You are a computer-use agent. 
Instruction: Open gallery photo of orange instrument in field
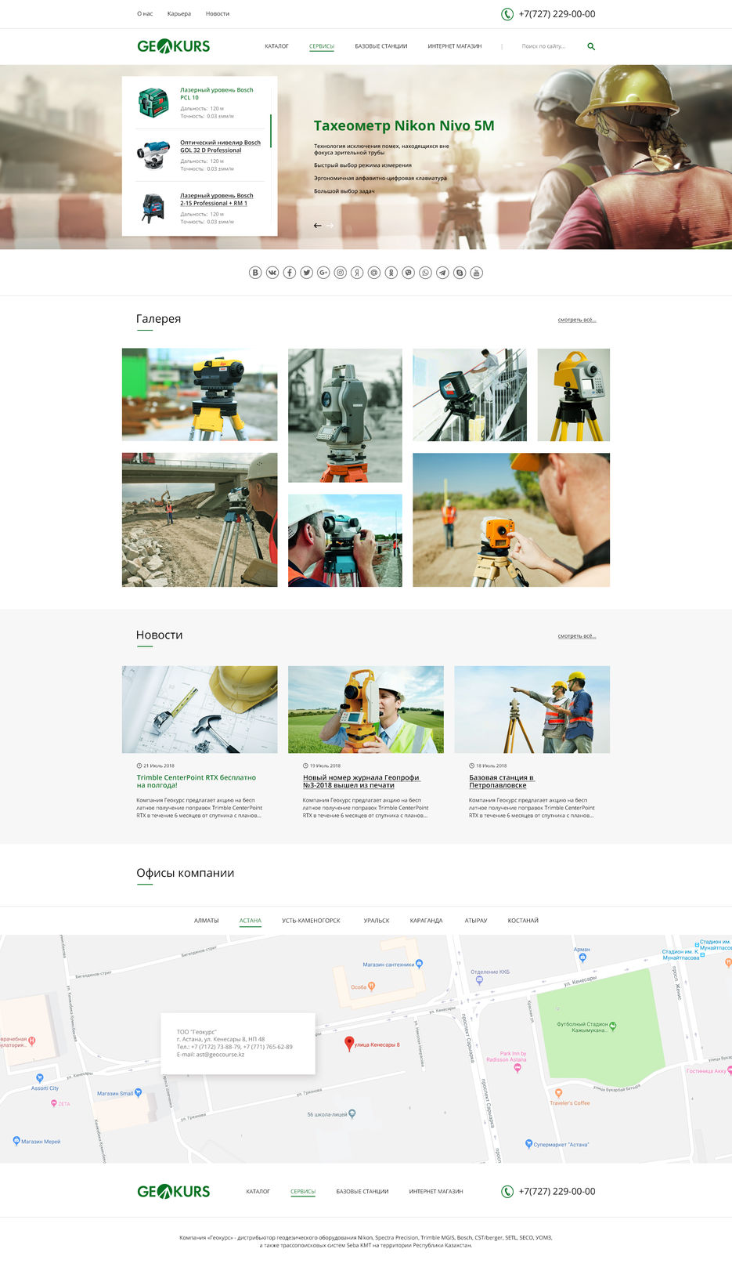(511, 519)
